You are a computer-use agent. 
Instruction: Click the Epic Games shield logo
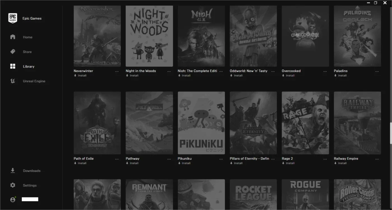tap(13, 18)
